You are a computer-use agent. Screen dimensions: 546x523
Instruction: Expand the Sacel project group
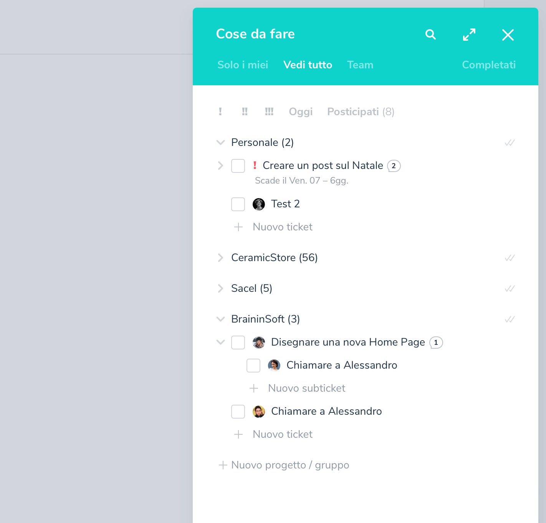220,288
